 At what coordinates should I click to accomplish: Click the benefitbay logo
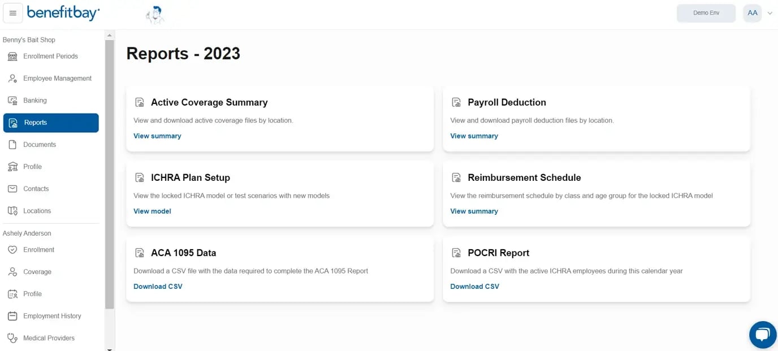point(63,12)
